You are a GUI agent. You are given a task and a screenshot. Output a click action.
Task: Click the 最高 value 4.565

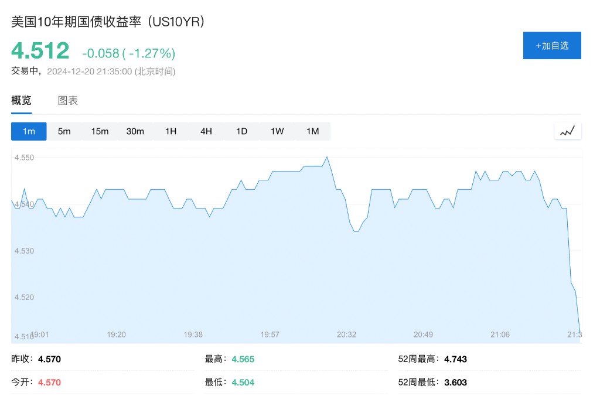(x=243, y=359)
